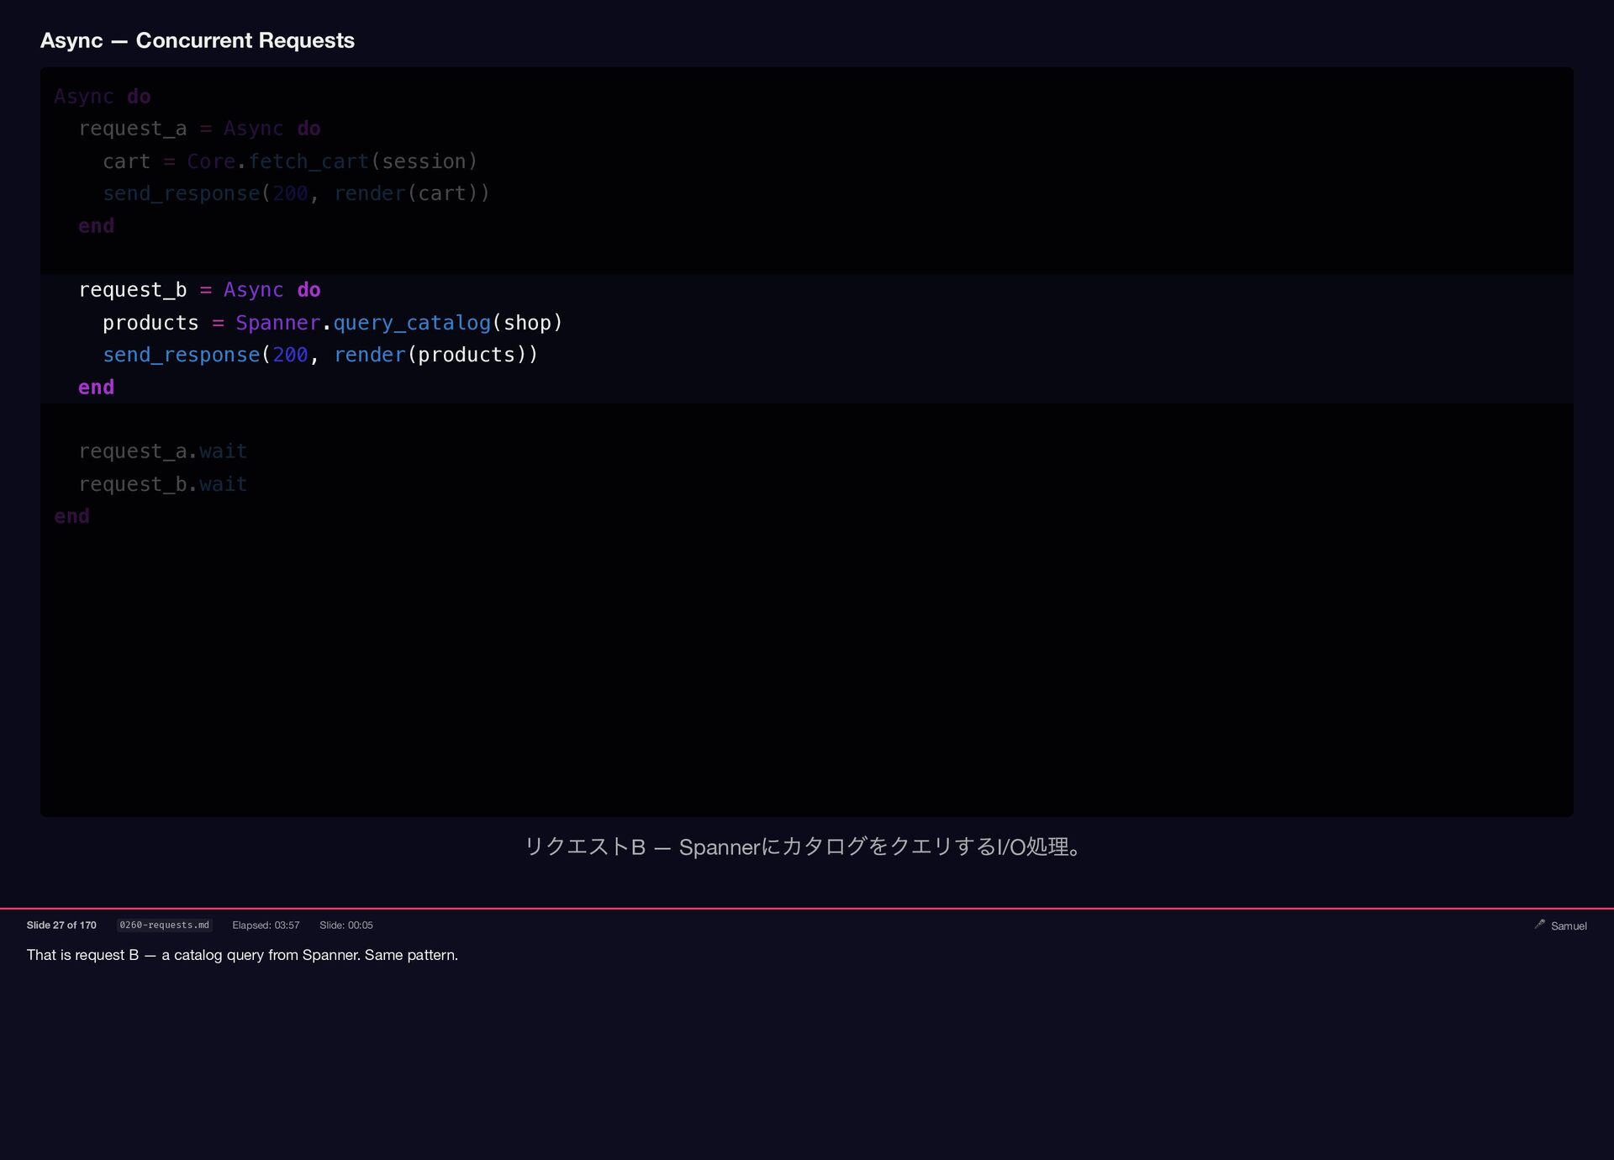The width and height of the screenshot is (1614, 1160).
Task: Click the dimmed request_b.wait line
Action: point(162,484)
